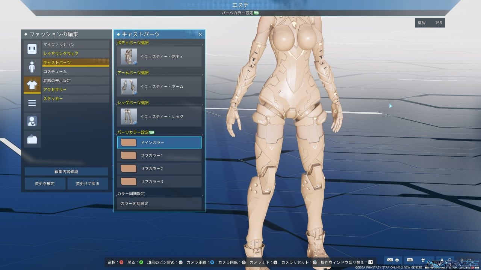Screen dimensions: 481x270
Task: Select the fashion t-shirt icon in sidebar
Action: [x=32, y=85]
